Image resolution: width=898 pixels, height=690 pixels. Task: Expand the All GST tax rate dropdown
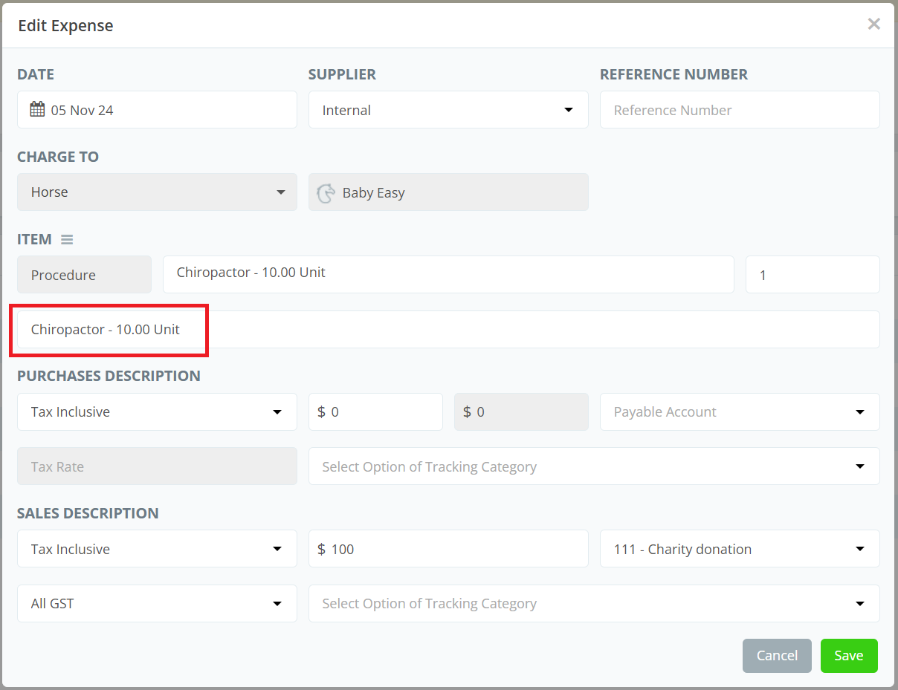tap(157, 604)
